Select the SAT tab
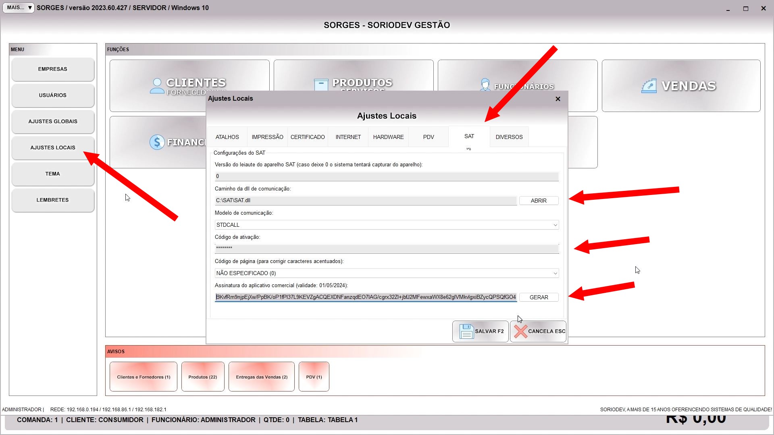This screenshot has height=435, width=774. coord(469,137)
